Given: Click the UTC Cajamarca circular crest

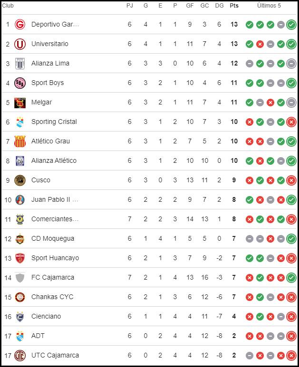Looking at the screenshot, I should coord(20,355).
